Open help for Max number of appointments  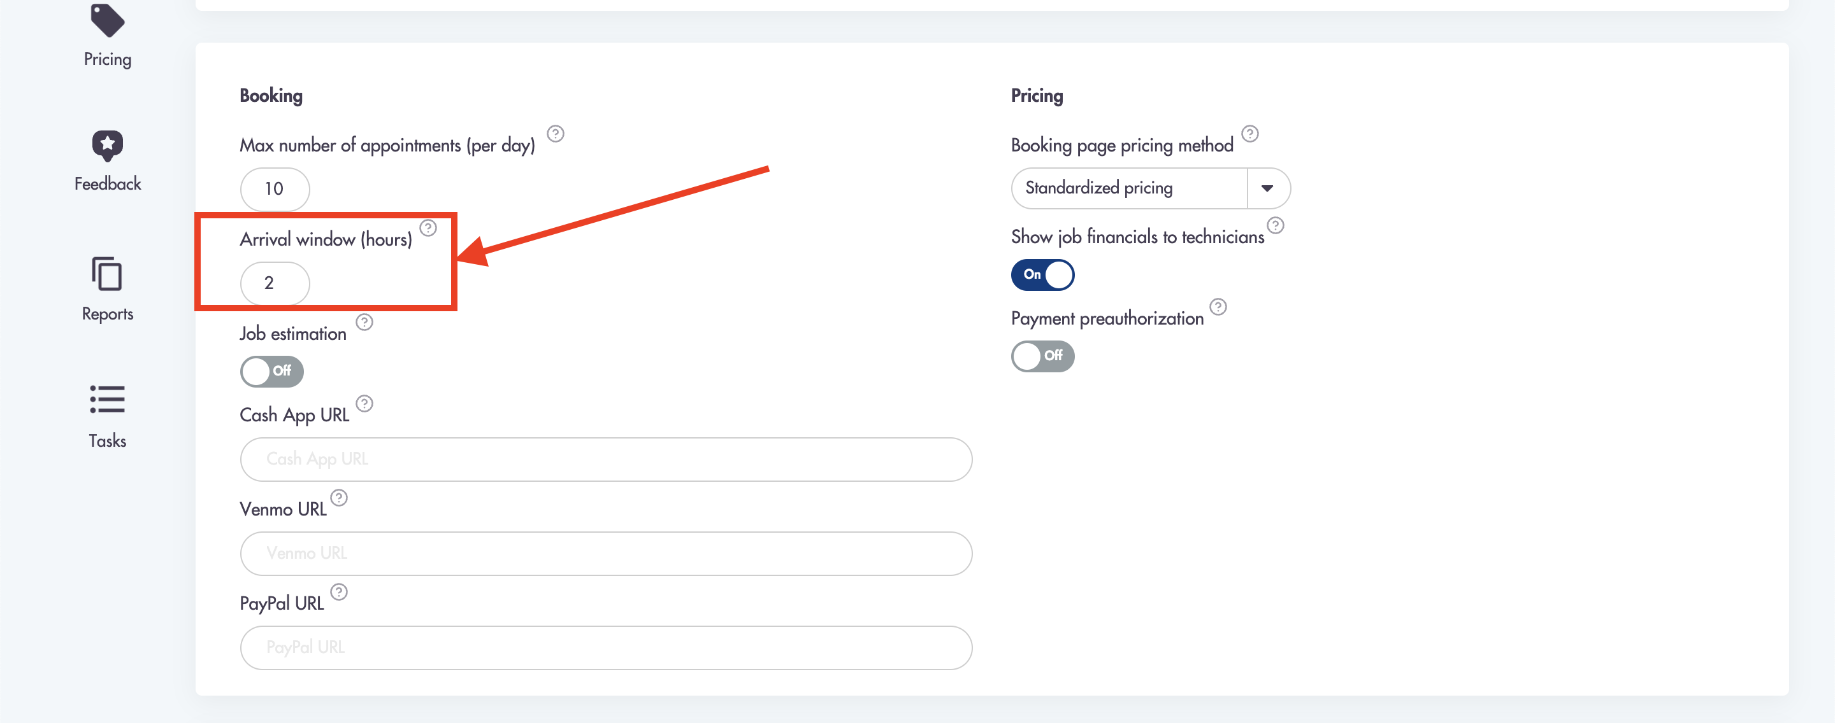555,133
